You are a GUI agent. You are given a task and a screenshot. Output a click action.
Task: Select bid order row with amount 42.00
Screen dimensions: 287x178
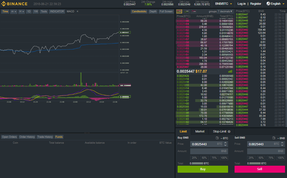pos(205,85)
